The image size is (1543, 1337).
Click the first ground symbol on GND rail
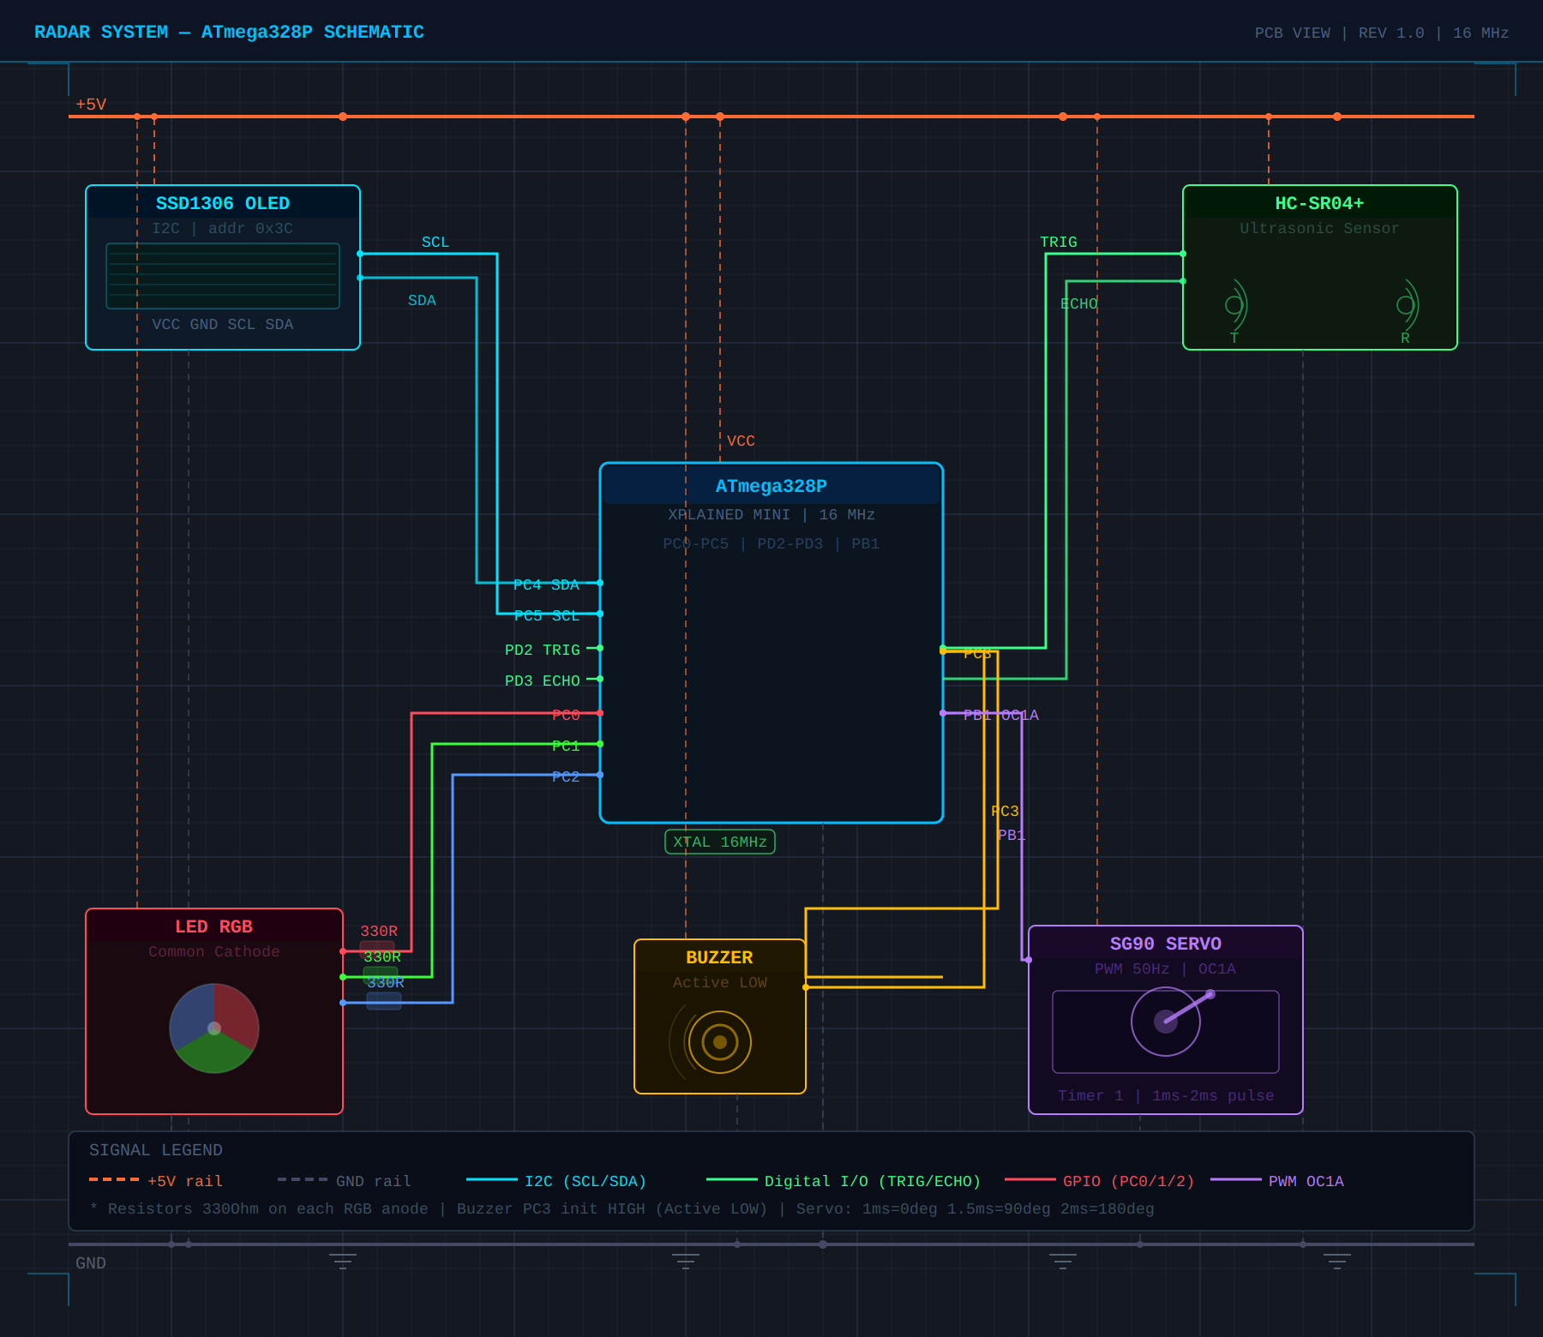tap(343, 1260)
